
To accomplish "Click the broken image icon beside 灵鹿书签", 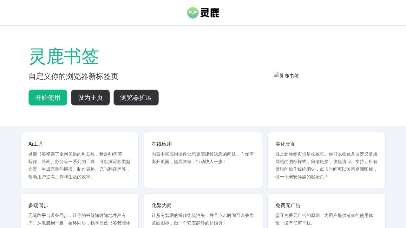I will (x=276, y=76).
